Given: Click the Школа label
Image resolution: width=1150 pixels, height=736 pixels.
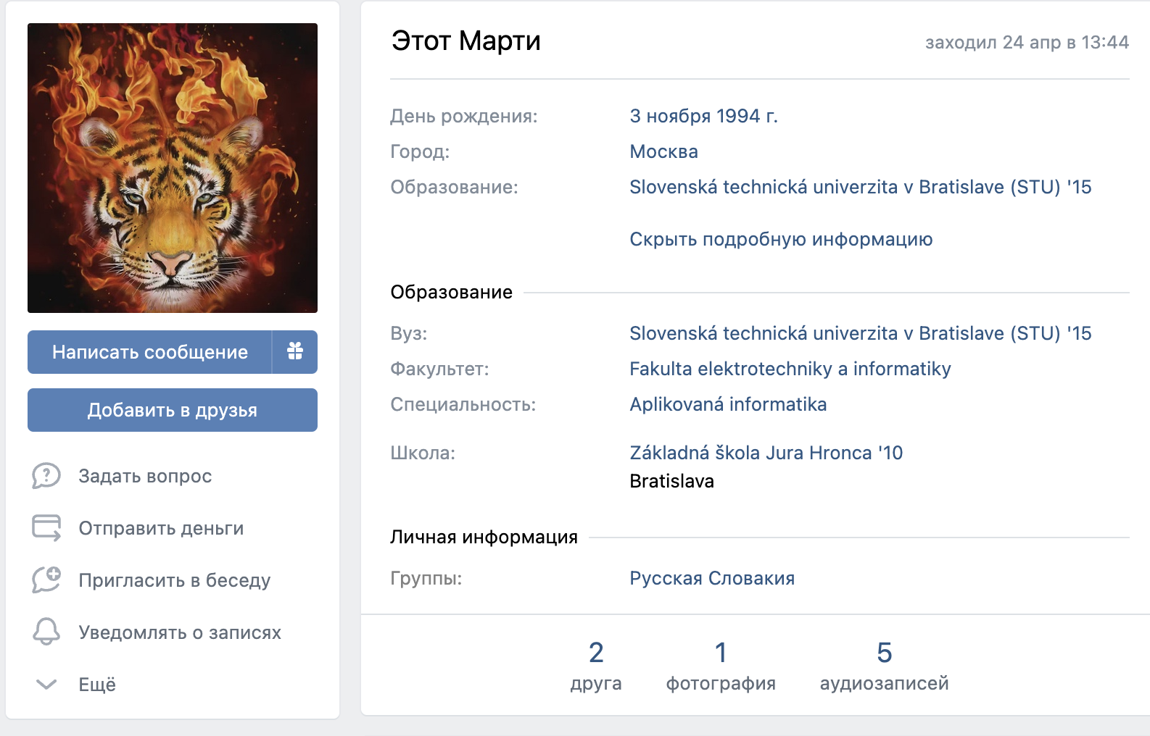Looking at the screenshot, I should pos(423,453).
